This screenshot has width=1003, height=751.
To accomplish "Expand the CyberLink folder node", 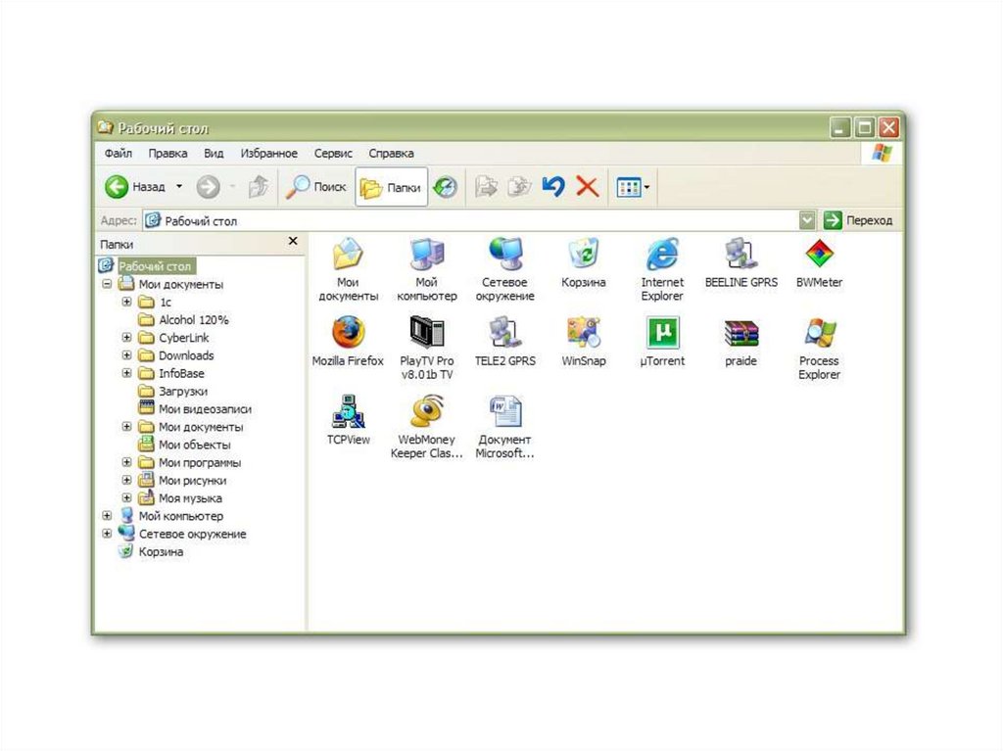I will [126, 337].
